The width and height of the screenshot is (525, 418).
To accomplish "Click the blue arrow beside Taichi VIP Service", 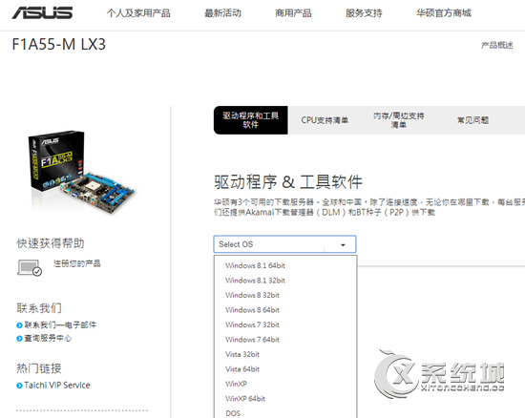I will pyautogui.click(x=19, y=386).
